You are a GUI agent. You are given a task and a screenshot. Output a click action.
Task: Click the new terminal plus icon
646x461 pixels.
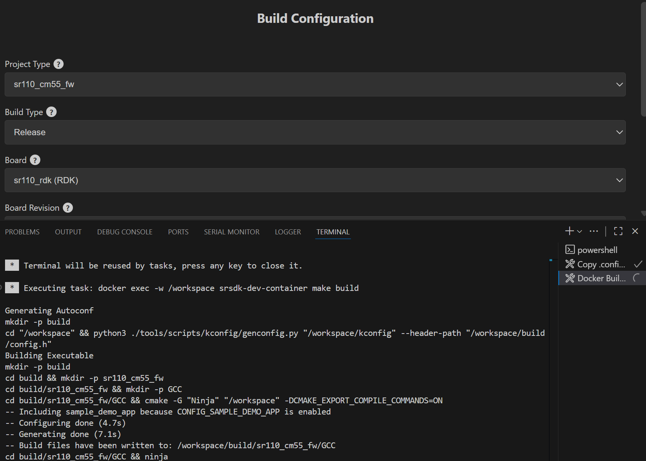[569, 231]
